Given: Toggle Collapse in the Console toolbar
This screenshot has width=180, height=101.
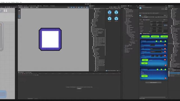Looking at the screenshot, I should 174,70.
